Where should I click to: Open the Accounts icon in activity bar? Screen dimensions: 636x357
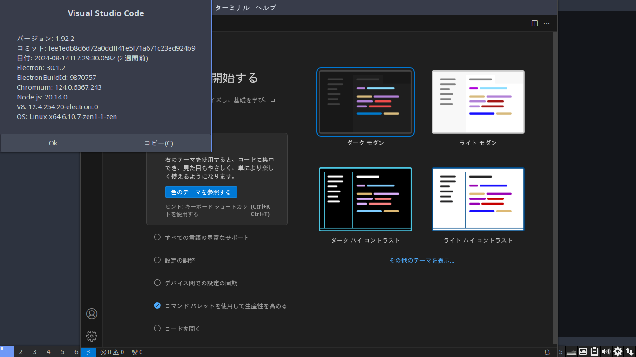[92, 314]
